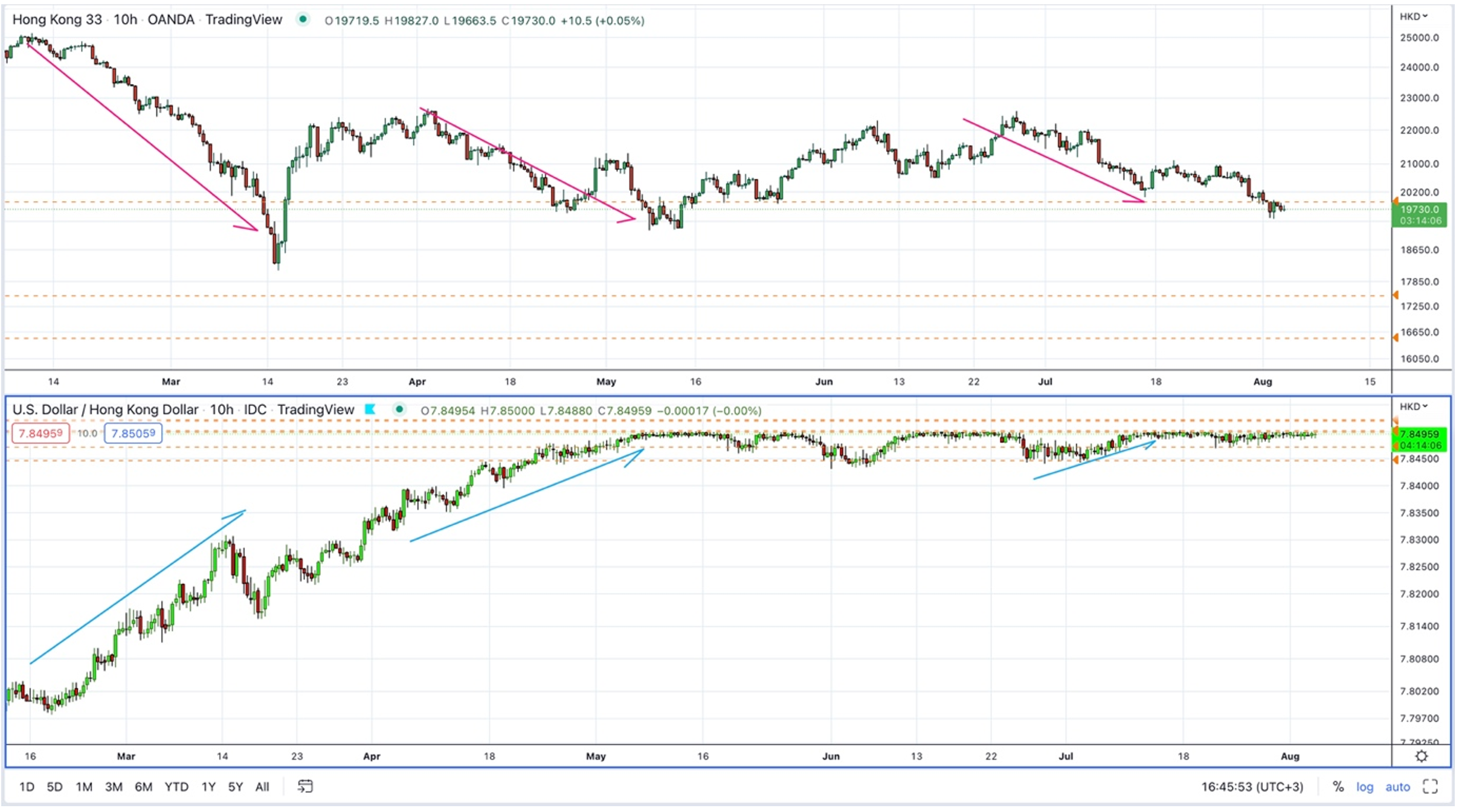Click the orange alert marker near 16650 level

point(1396,338)
